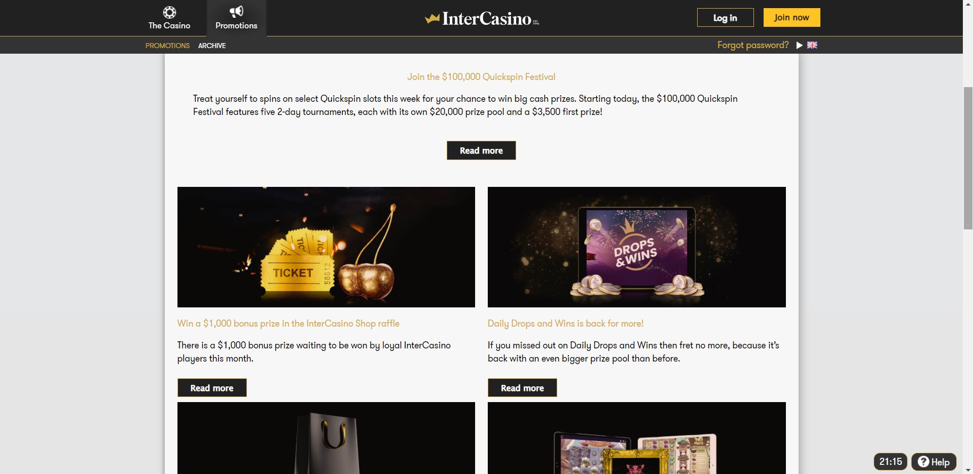973x474 pixels.
Task: Open the golden ticket raffle image
Action: coord(326,247)
